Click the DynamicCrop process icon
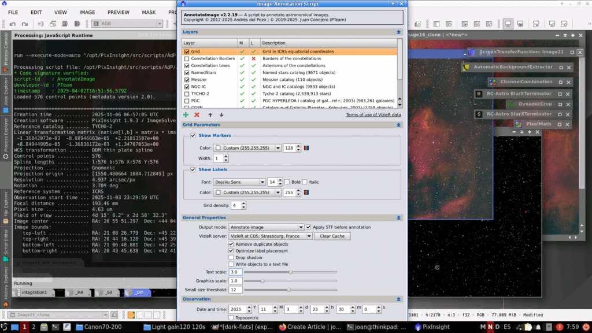The image size is (592, 333). point(510,104)
